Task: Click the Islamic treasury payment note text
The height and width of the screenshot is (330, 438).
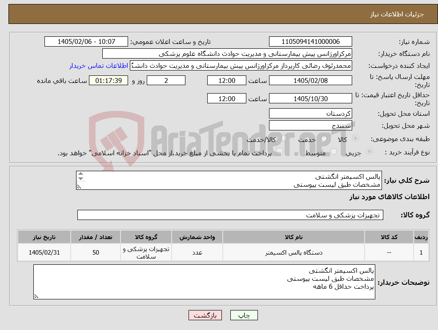Action: click(165, 153)
